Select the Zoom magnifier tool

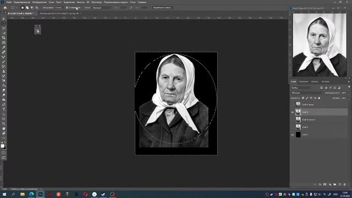[4, 124]
